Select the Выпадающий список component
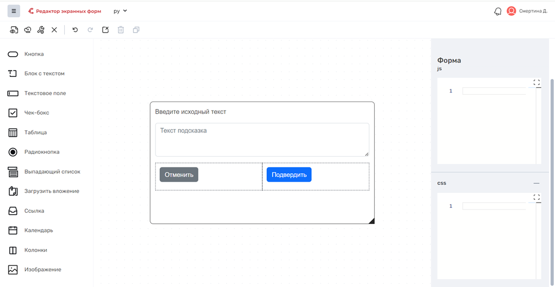The width and height of the screenshot is (555, 287). tap(44, 172)
